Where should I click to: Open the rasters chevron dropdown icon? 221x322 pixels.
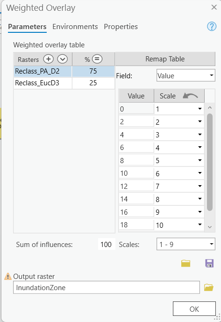point(63,59)
